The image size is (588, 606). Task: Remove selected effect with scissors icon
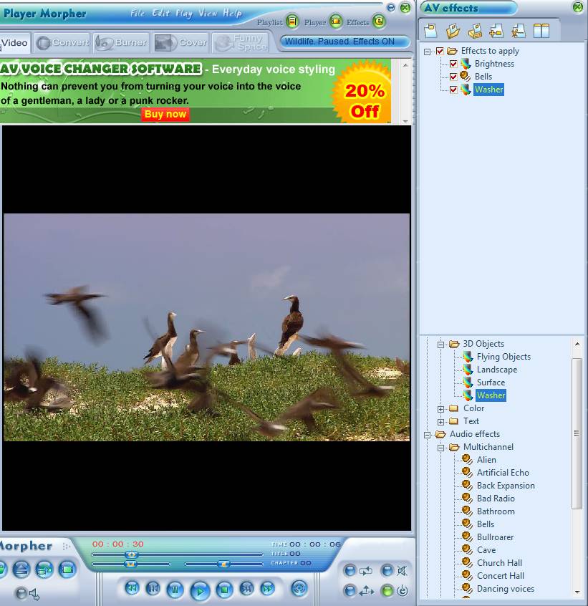coord(519,31)
